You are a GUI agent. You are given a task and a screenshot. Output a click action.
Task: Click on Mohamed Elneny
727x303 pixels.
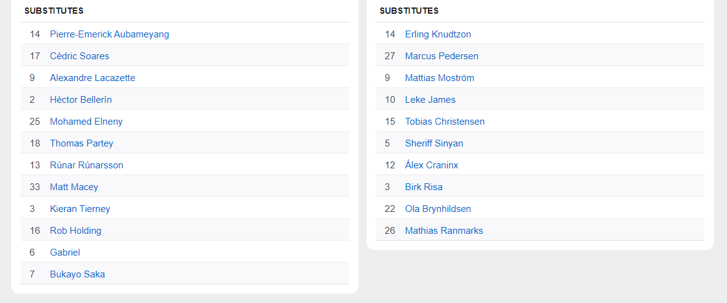click(86, 122)
